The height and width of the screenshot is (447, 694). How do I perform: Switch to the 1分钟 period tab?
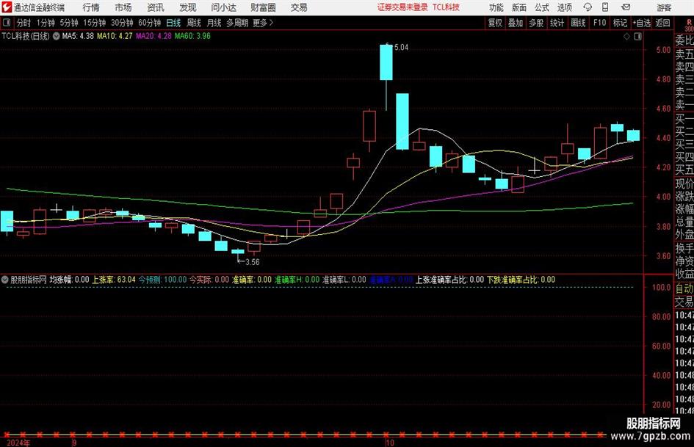(x=46, y=23)
